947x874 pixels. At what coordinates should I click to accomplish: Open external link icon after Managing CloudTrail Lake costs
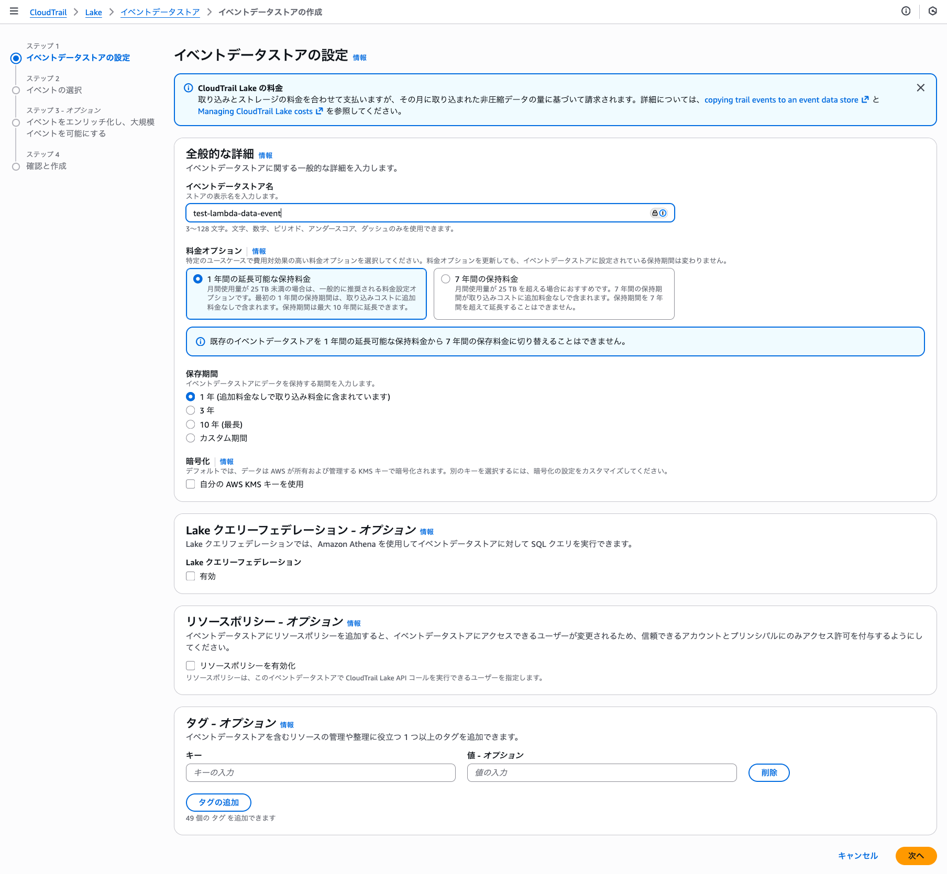click(320, 111)
